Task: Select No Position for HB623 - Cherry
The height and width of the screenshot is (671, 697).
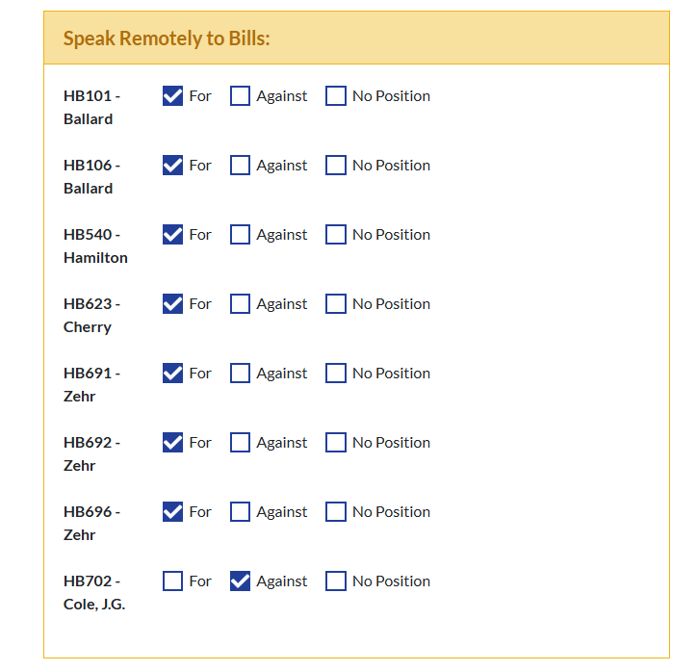Action: click(x=336, y=304)
